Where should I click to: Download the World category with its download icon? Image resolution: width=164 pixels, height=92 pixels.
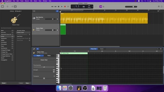12,58
